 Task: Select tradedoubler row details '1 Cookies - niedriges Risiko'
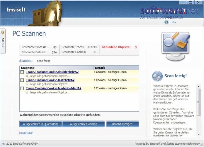(110, 88)
